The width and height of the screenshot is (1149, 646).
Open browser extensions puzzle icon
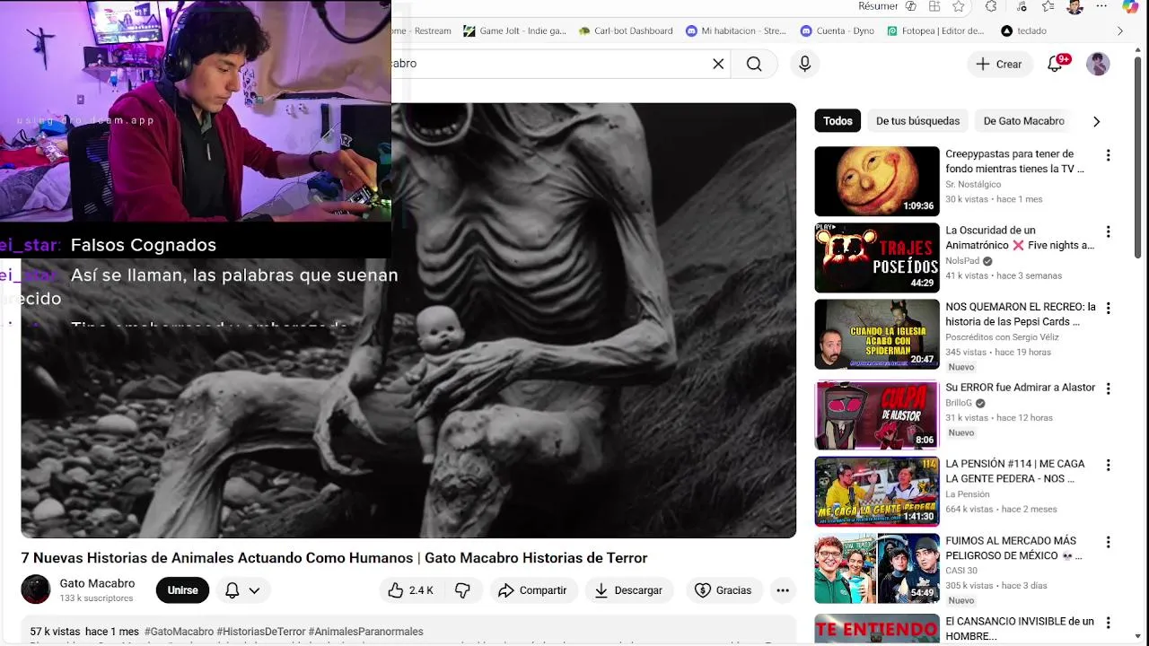tap(991, 6)
